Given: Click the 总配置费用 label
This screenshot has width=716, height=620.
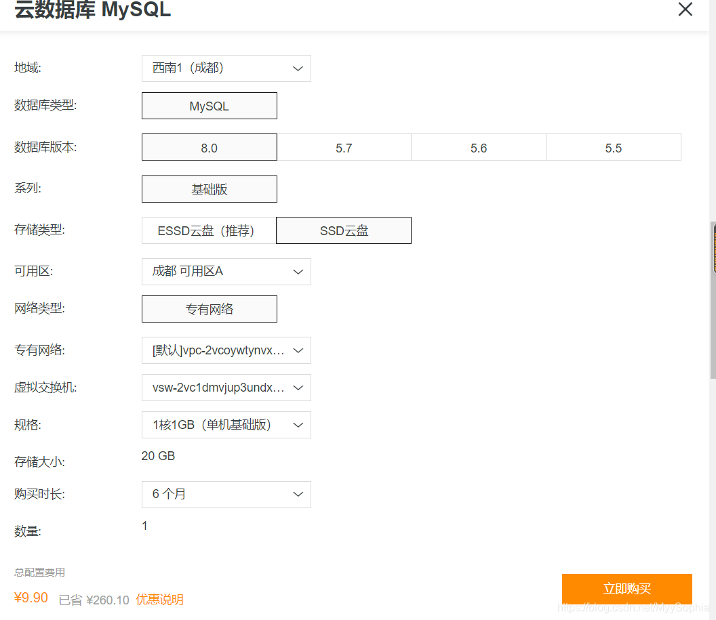Looking at the screenshot, I should coord(40,572).
